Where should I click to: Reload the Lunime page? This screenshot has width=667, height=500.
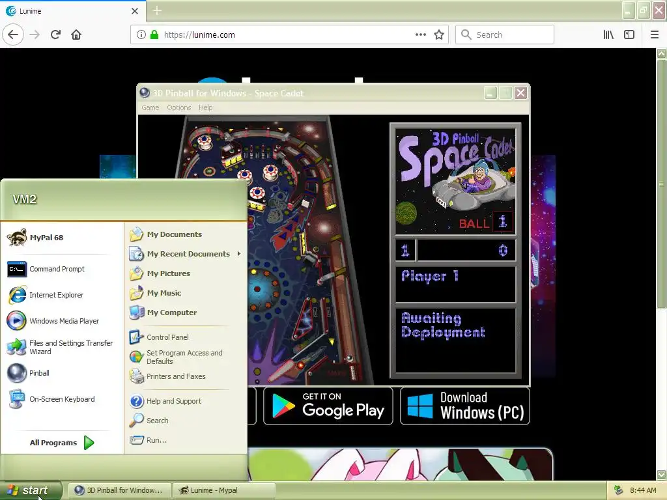pyautogui.click(x=55, y=35)
